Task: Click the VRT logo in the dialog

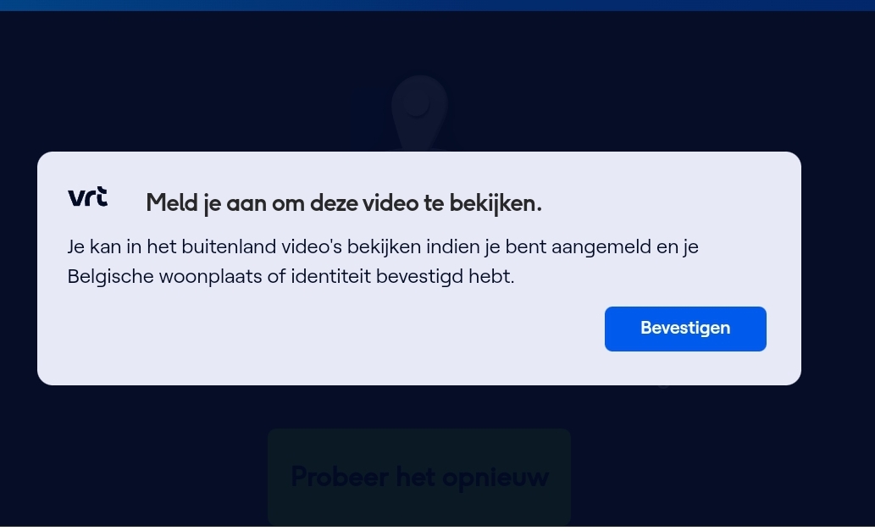Action: 87,196
